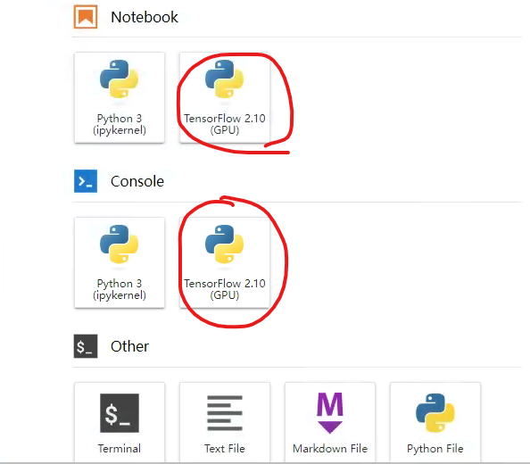Open a TensorFlow 2.10 (GPU) console

pyautogui.click(x=225, y=262)
